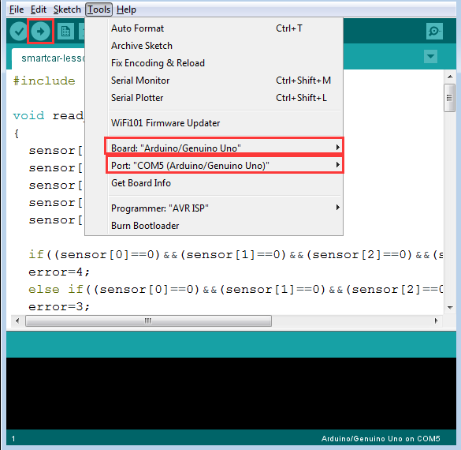Click the Verify checkmark toolbar button

pos(19,32)
